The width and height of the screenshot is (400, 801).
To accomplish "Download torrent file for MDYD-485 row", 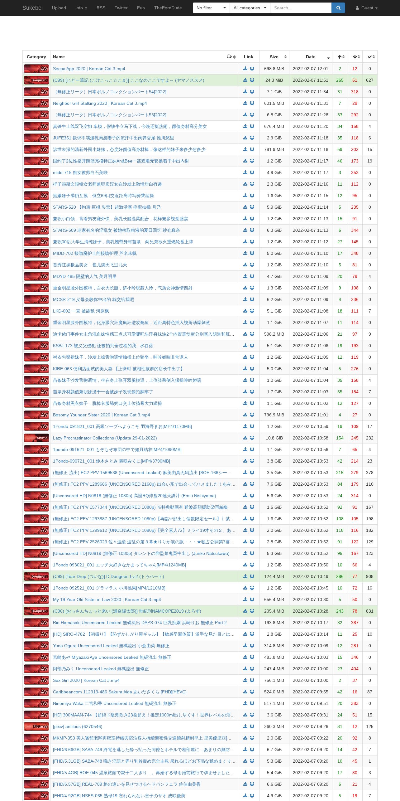I will coord(245,276).
